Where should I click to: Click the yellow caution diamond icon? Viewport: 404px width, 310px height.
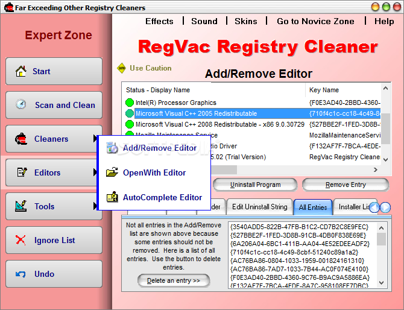(121, 68)
